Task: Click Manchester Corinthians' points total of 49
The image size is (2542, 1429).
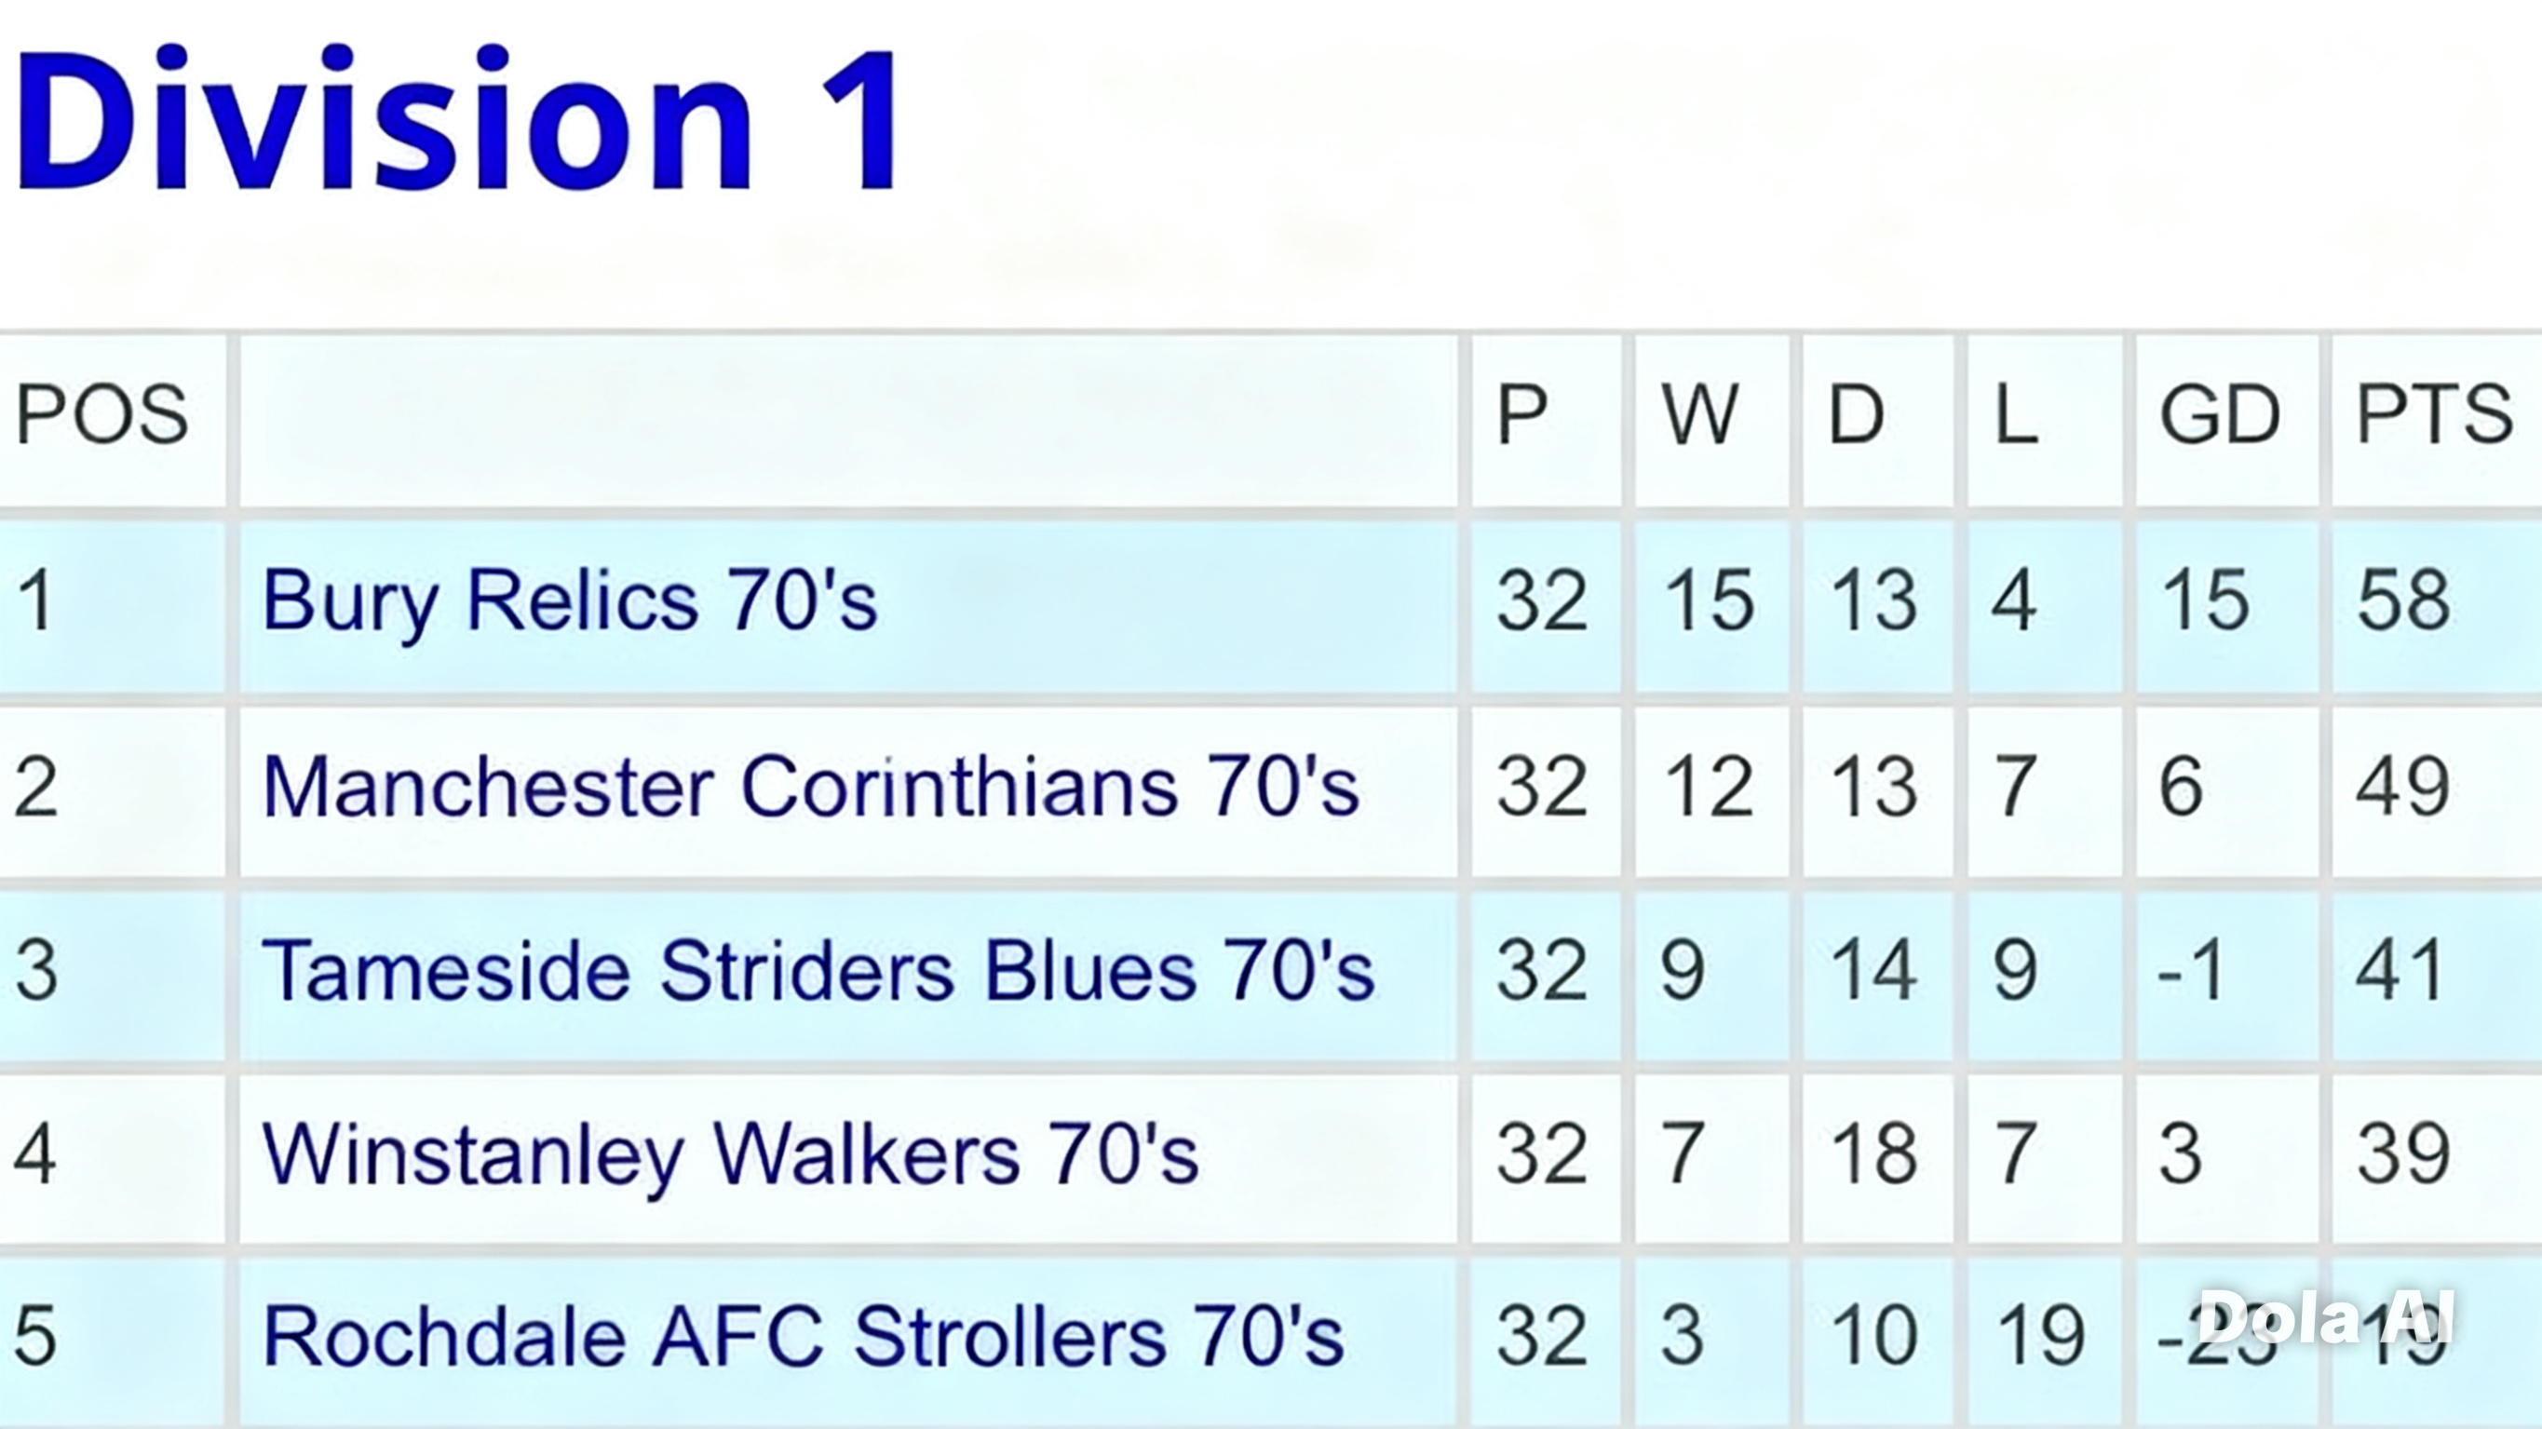Action: [2403, 787]
